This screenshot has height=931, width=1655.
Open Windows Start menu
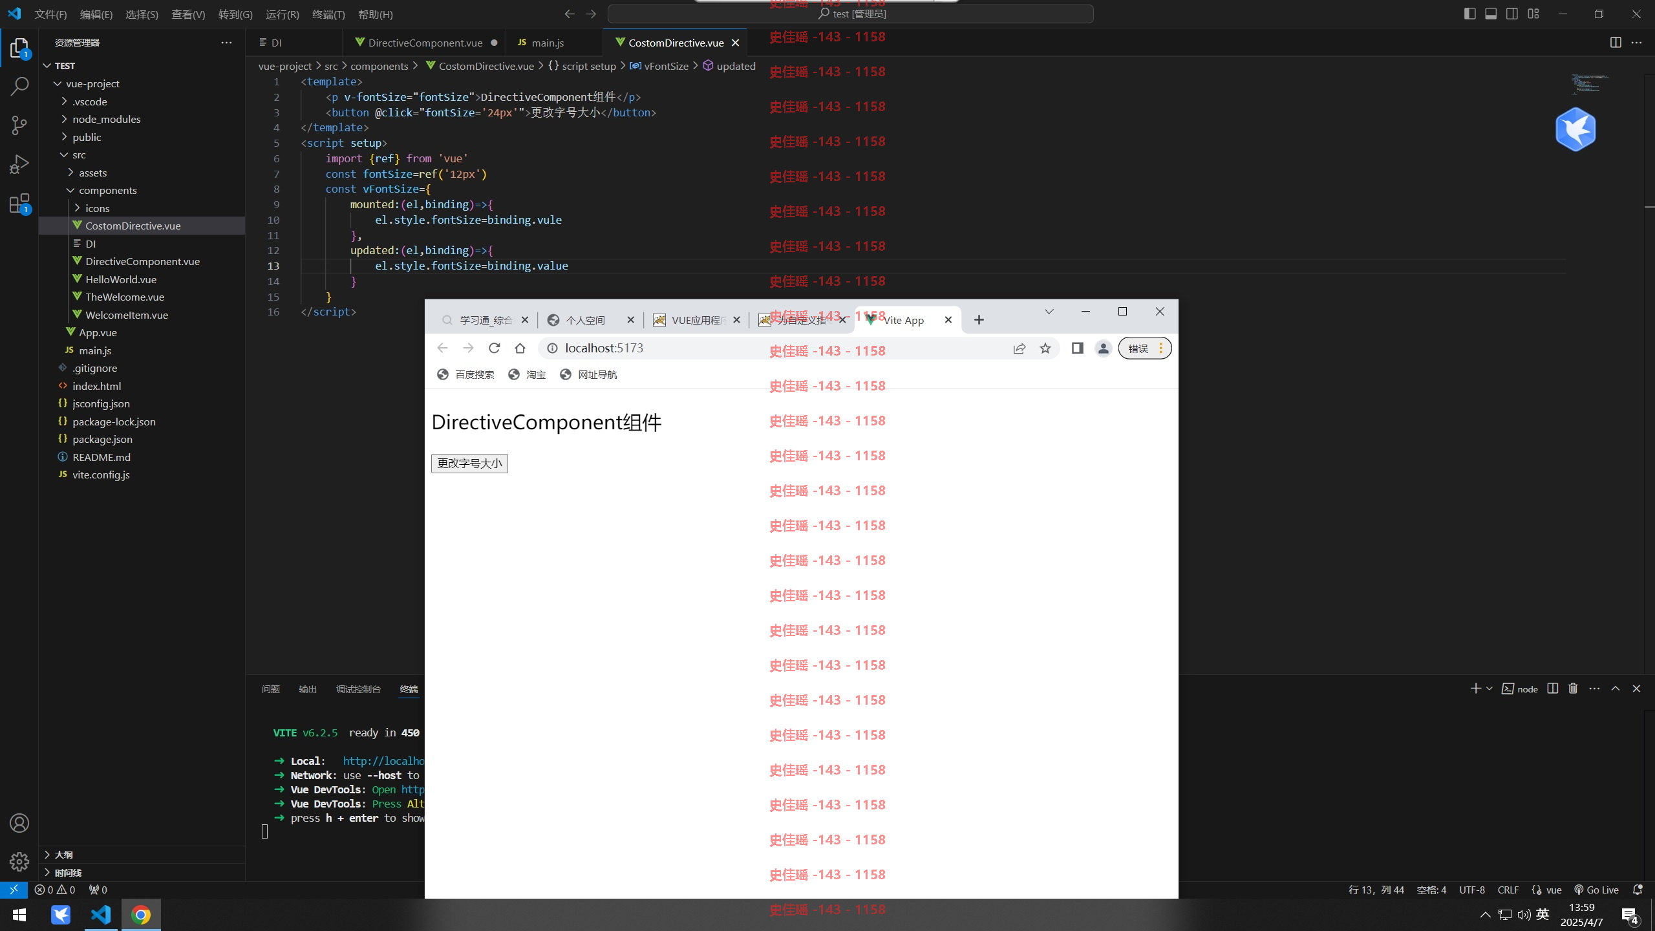point(19,914)
